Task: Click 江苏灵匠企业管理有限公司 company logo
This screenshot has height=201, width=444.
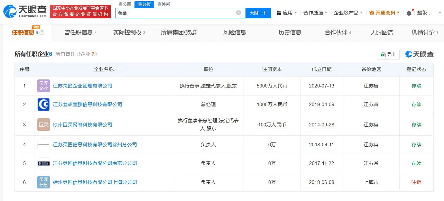Action: tap(43, 86)
